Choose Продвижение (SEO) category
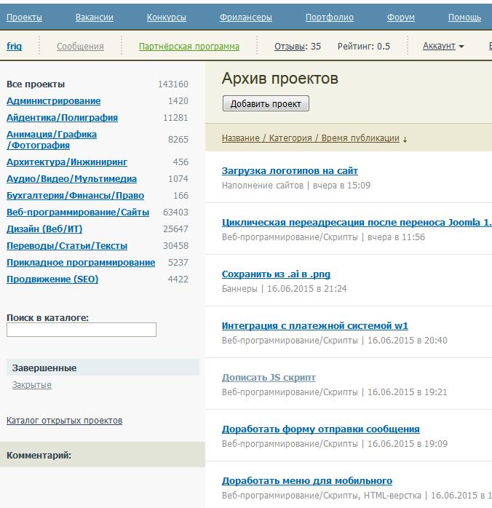Image resolution: width=492 pixels, height=508 pixels. [52, 279]
